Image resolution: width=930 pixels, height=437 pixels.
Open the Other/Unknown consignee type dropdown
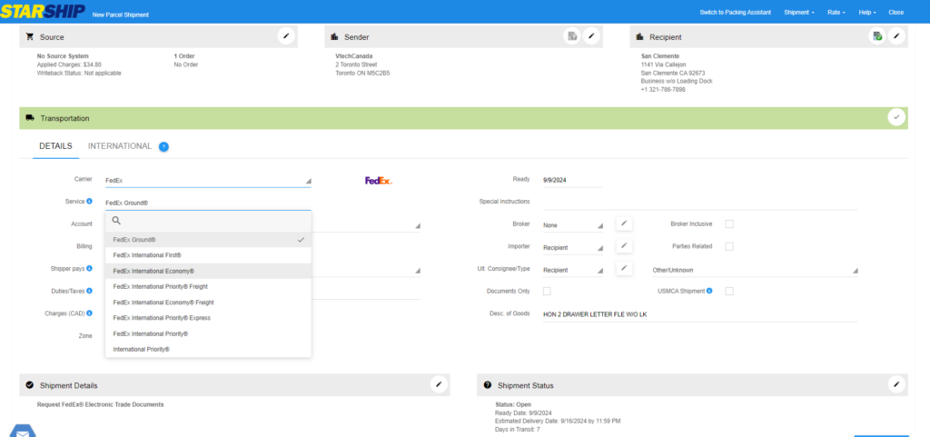click(x=755, y=270)
